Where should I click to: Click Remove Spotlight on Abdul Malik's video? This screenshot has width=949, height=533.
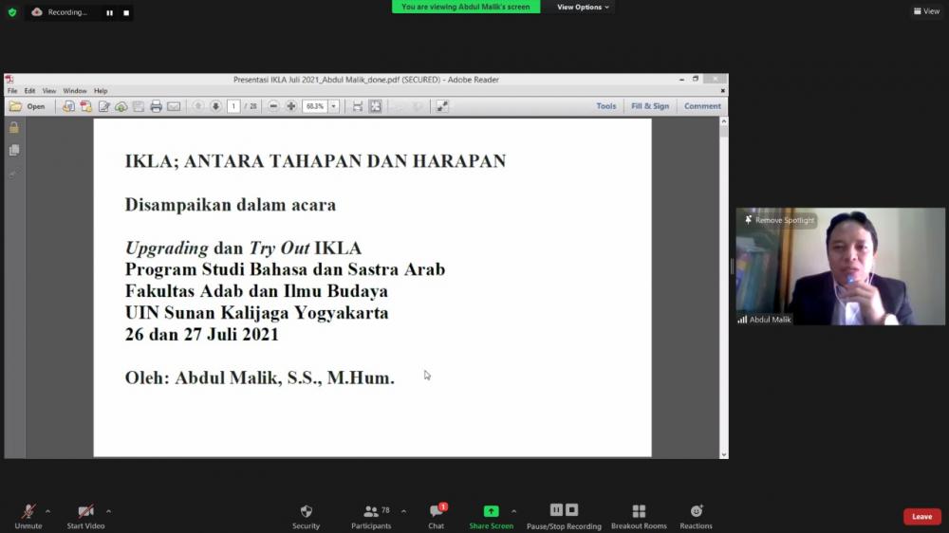[780, 220]
